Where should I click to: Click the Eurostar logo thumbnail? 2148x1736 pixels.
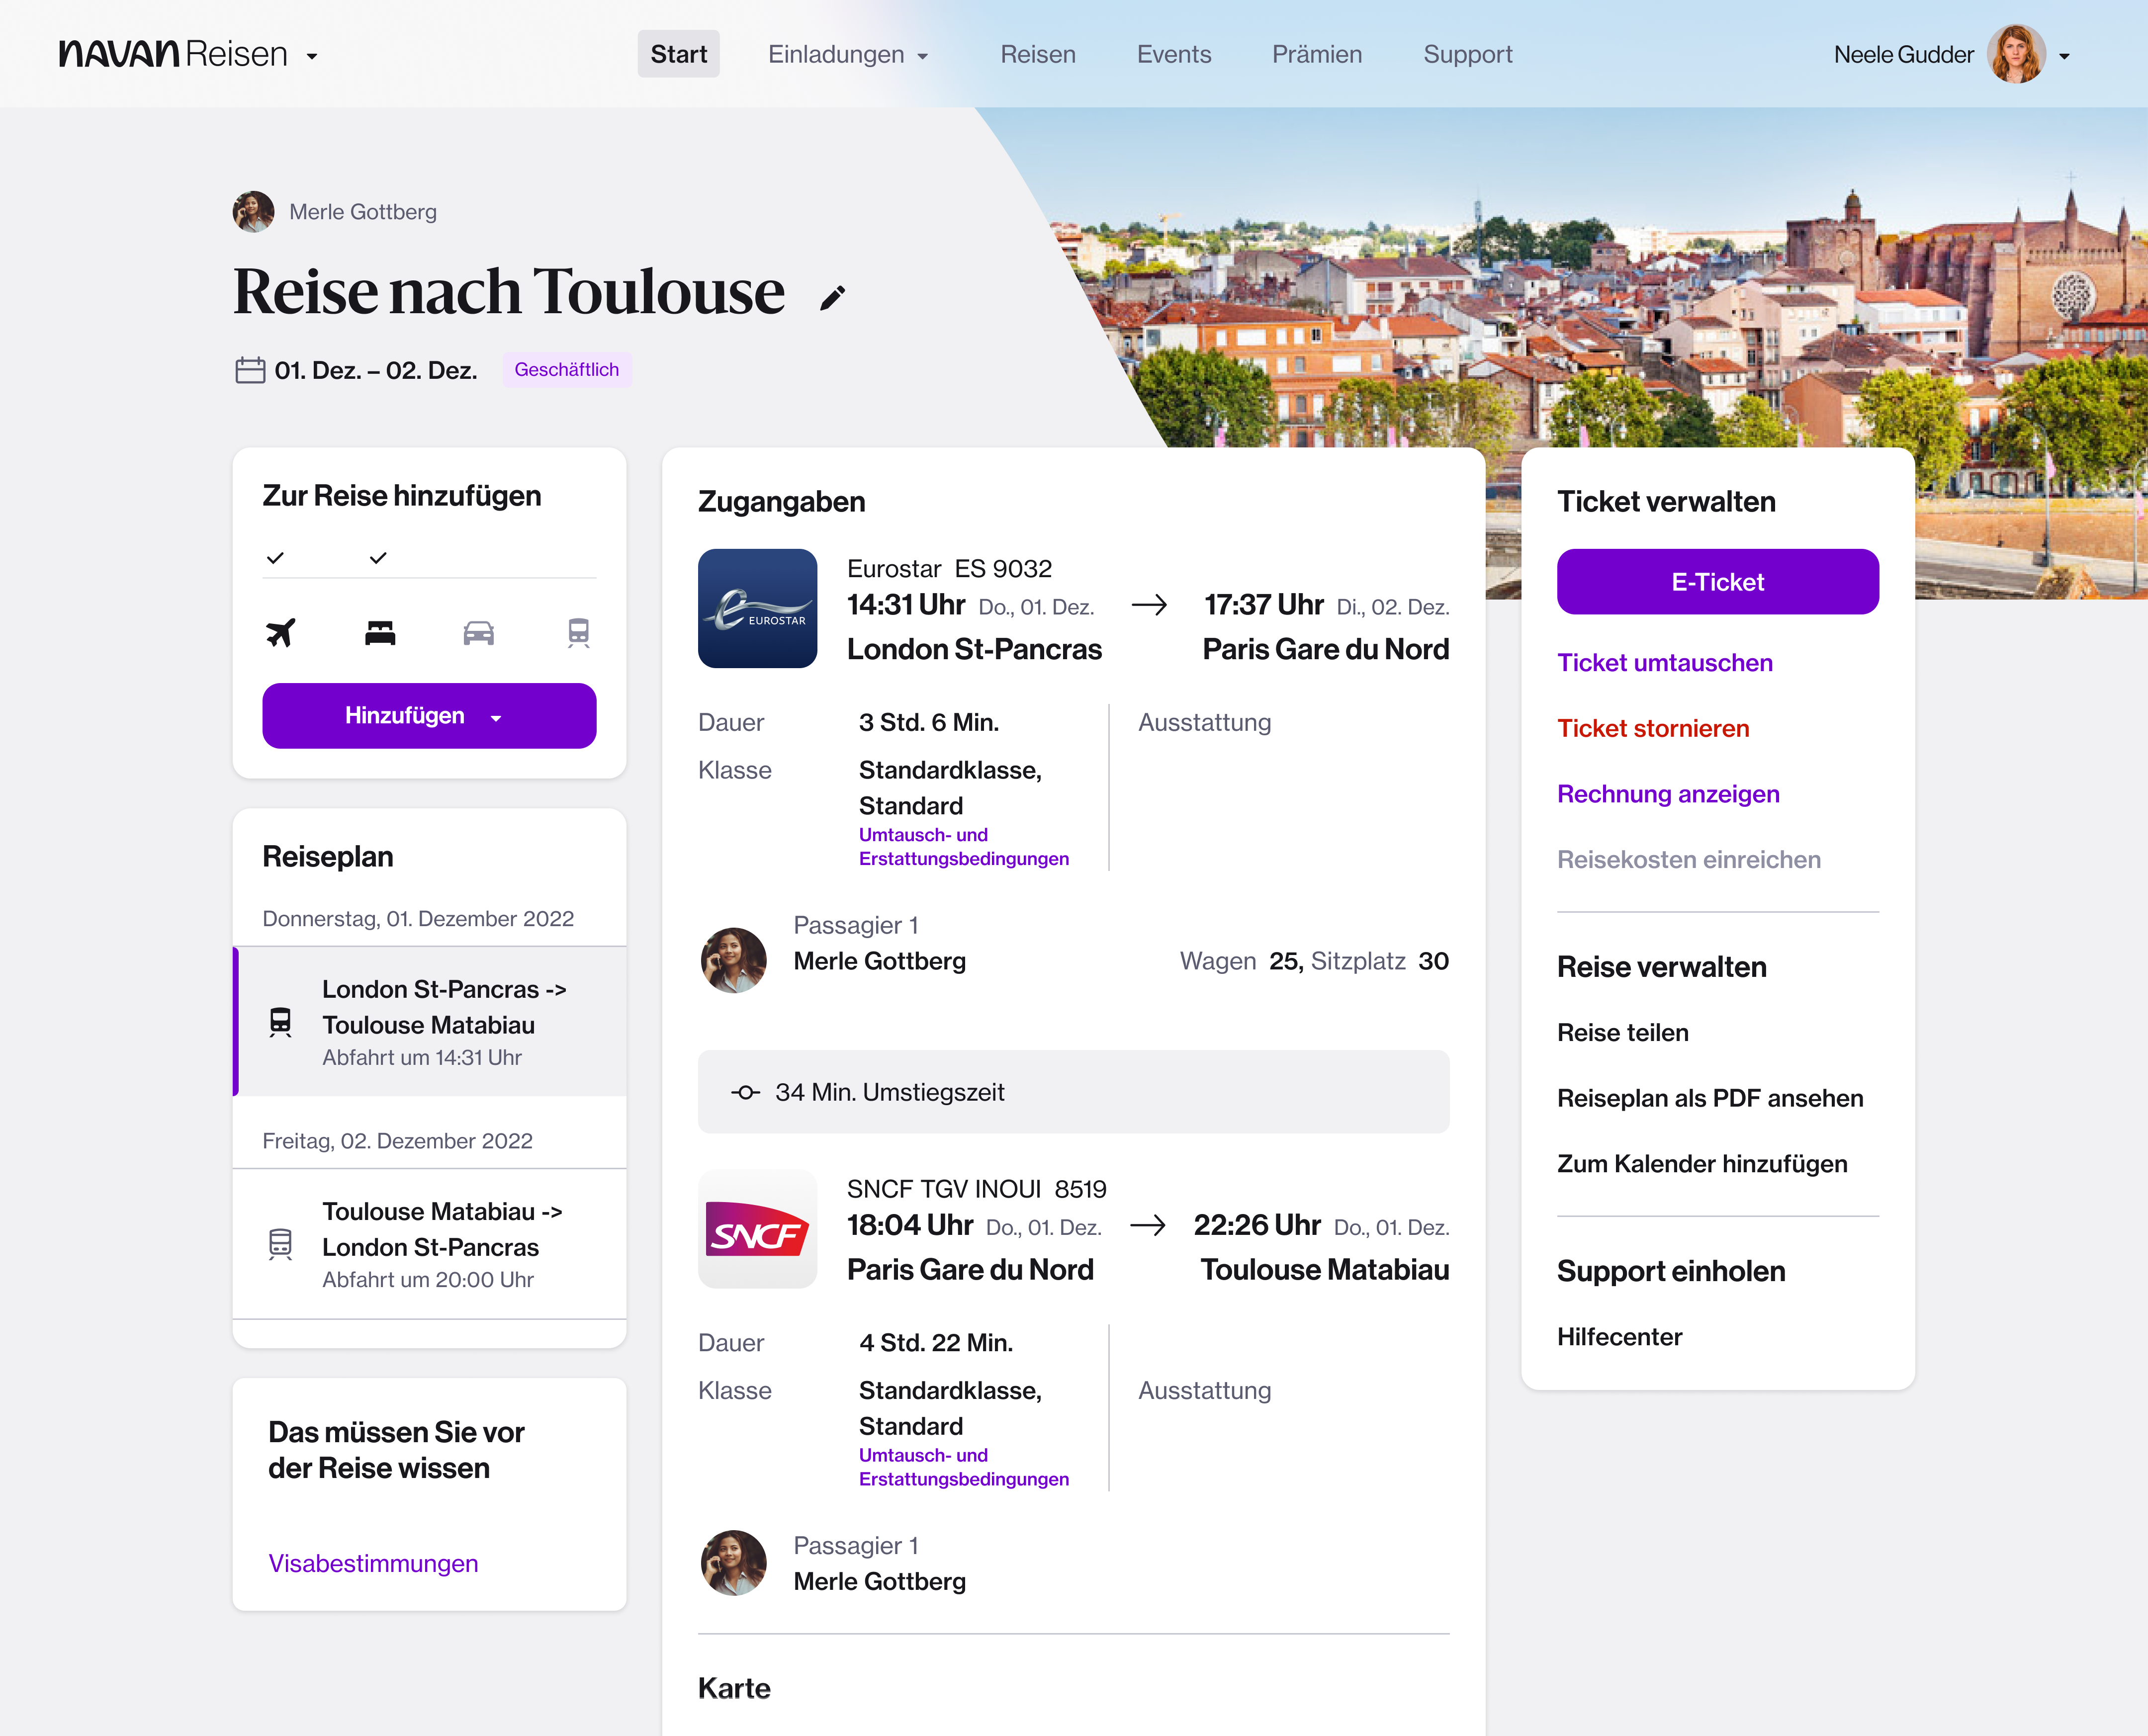pos(757,608)
